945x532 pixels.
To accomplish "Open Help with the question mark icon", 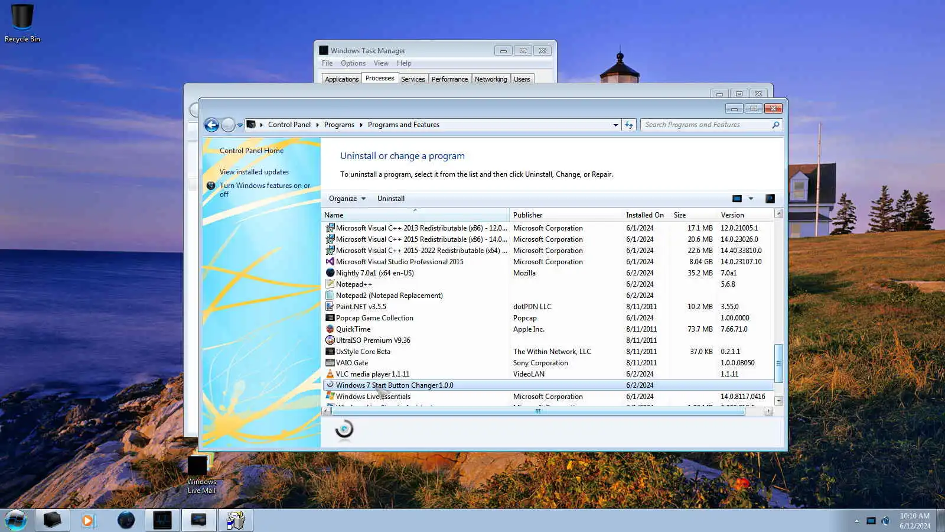I will tap(770, 199).
